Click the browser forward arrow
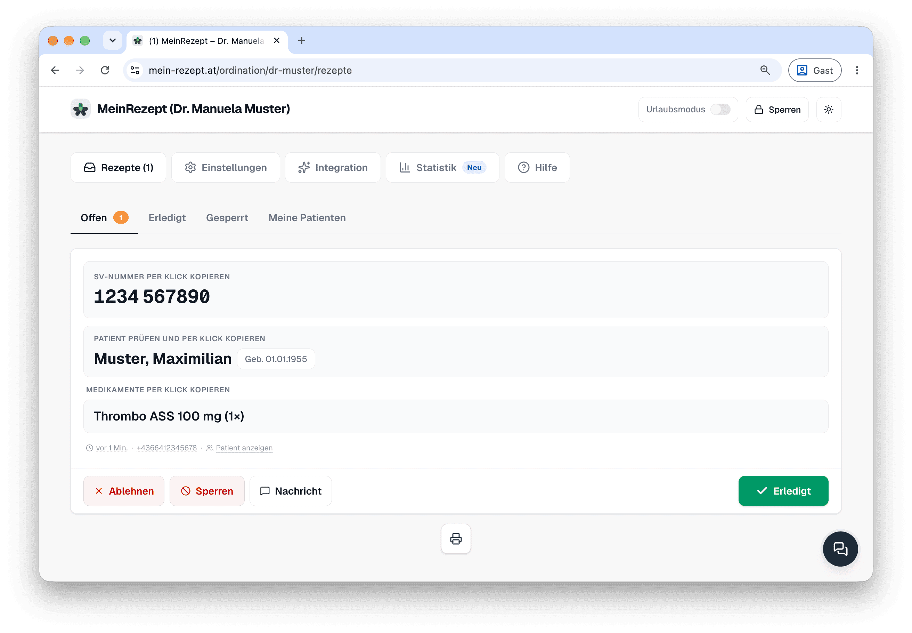Image resolution: width=912 pixels, height=633 pixels. pos(80,70)
